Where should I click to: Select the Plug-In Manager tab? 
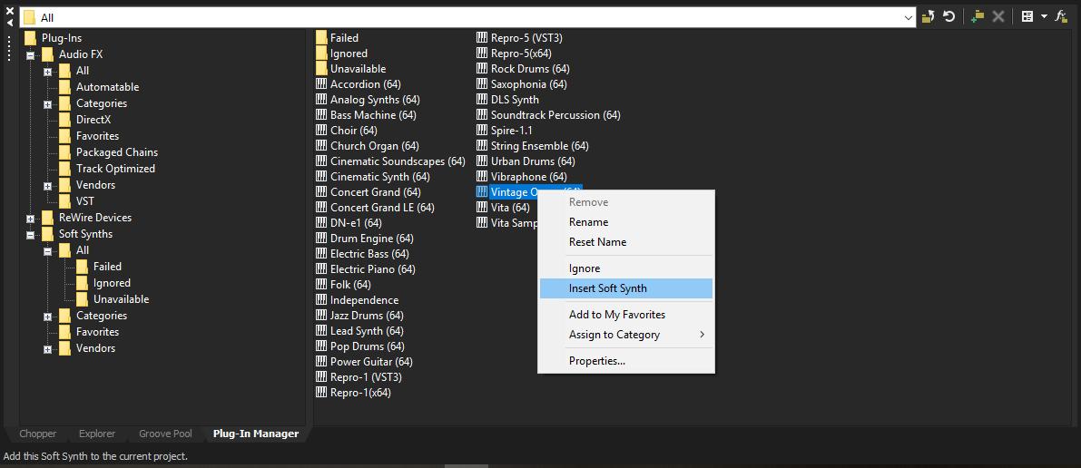tap(256, 434)
